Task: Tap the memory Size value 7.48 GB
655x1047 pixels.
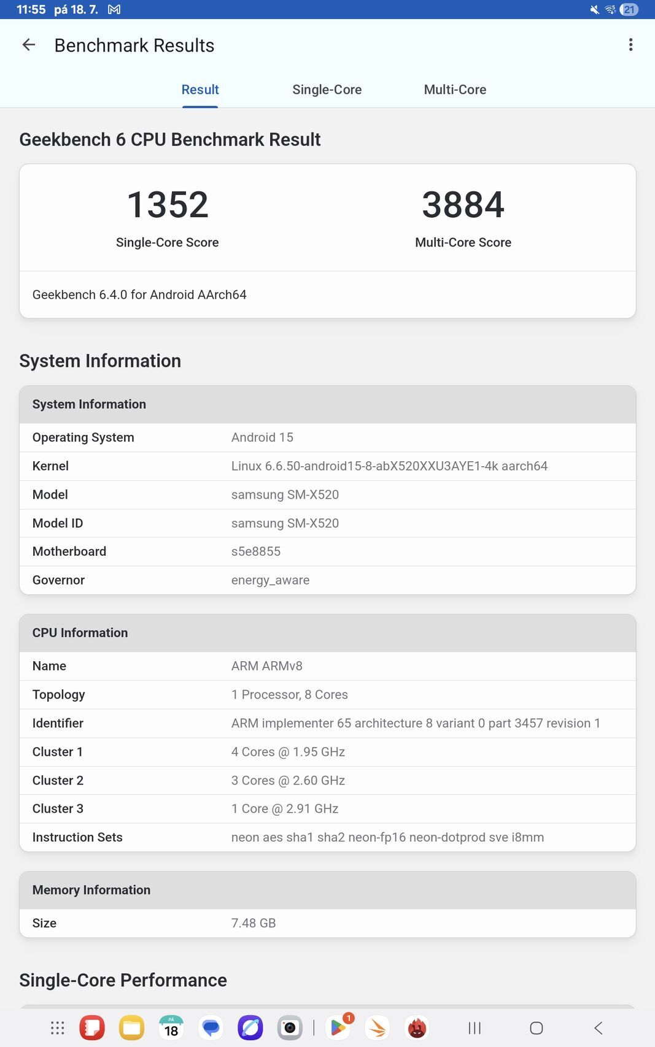Action: point(254,923)
